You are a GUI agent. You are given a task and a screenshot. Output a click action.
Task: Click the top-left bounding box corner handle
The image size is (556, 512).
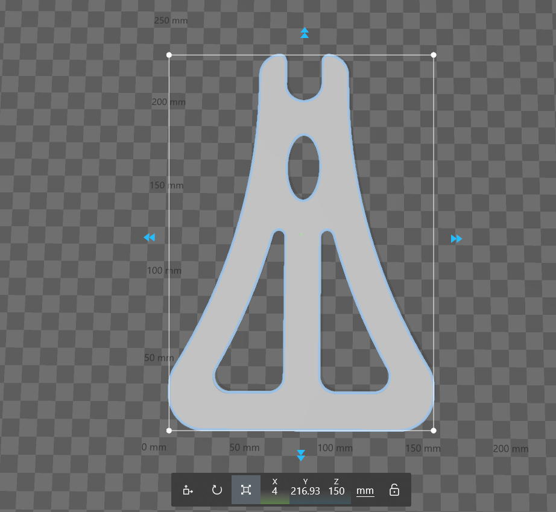pos(169,55)
